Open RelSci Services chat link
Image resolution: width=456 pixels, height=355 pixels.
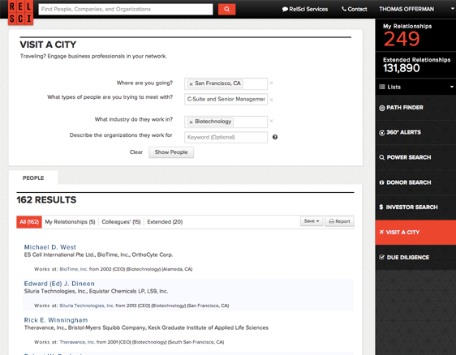coord(305,9)
